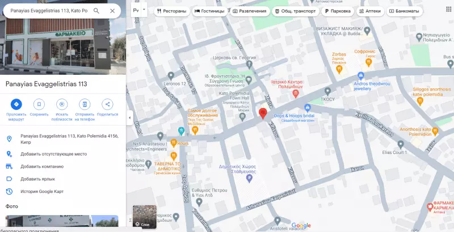Open the Рестораны filter chip
The image size is (454, 232).
(172, 11)
